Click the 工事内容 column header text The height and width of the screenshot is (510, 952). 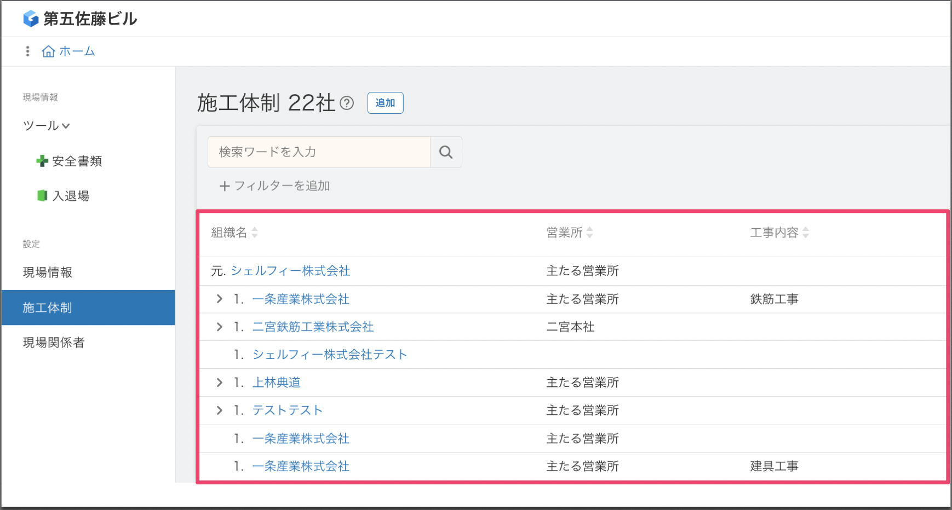pyautogui.click(x=774, y=233)
